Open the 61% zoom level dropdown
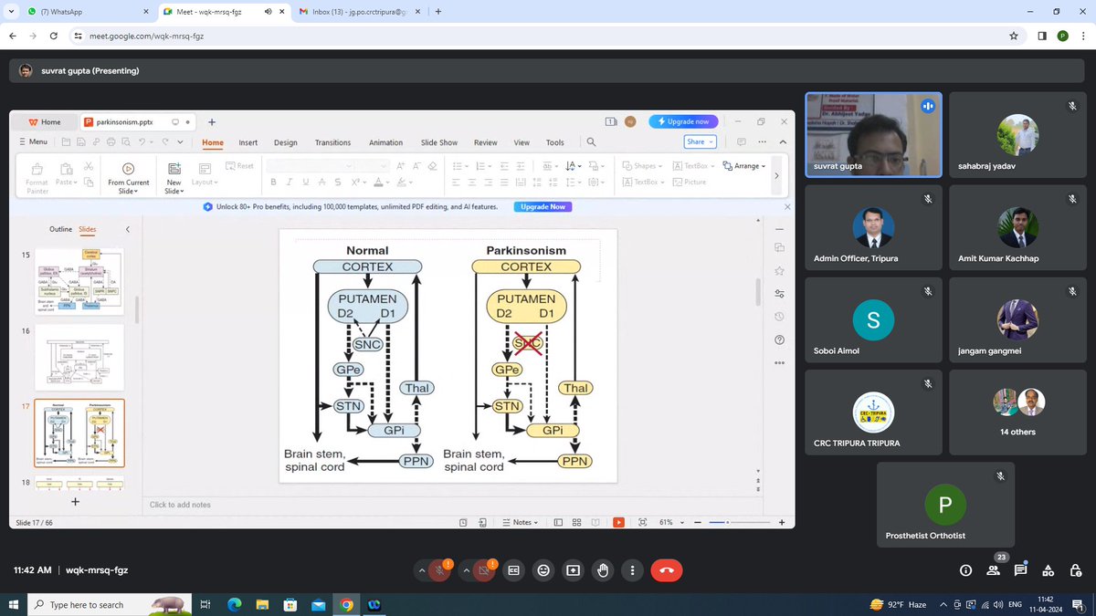The width and height of the screenshot is (1096, 616). coord(669,522)
